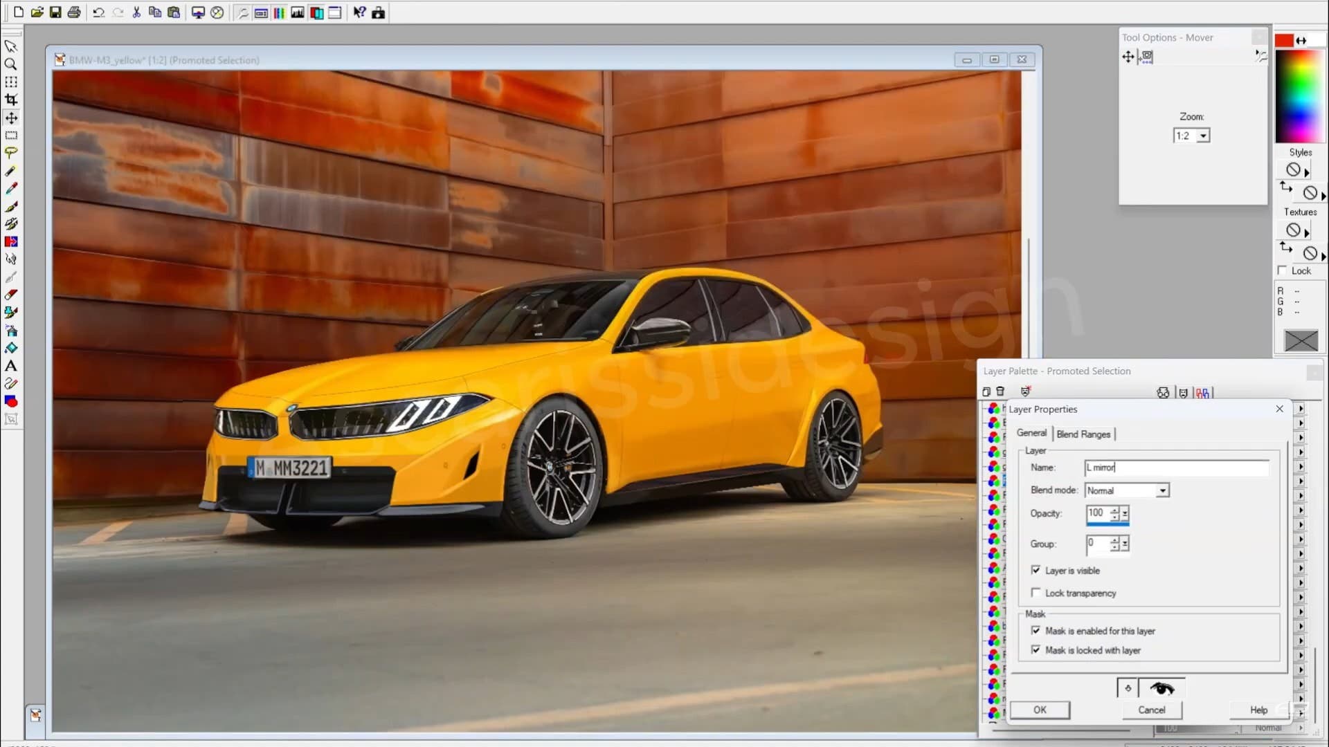The image size is (1329, 747).
Task: Open the Group value popup arrow
Action: tap(1125, 544)
